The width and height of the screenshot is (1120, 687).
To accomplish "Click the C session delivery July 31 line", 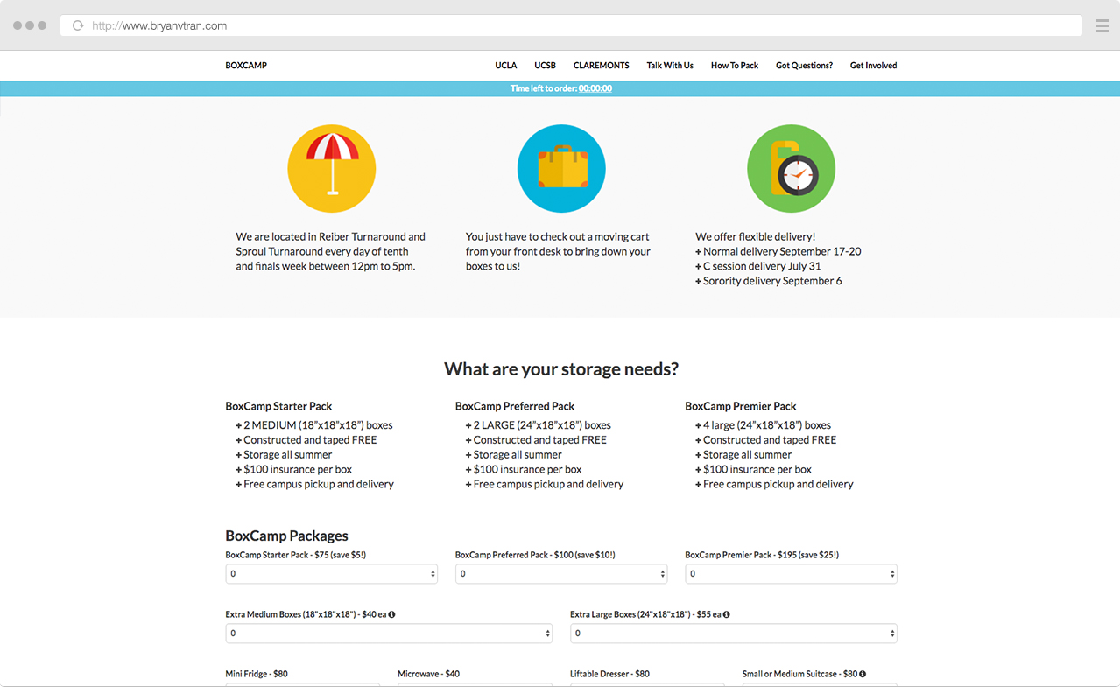I will point(758,266).
